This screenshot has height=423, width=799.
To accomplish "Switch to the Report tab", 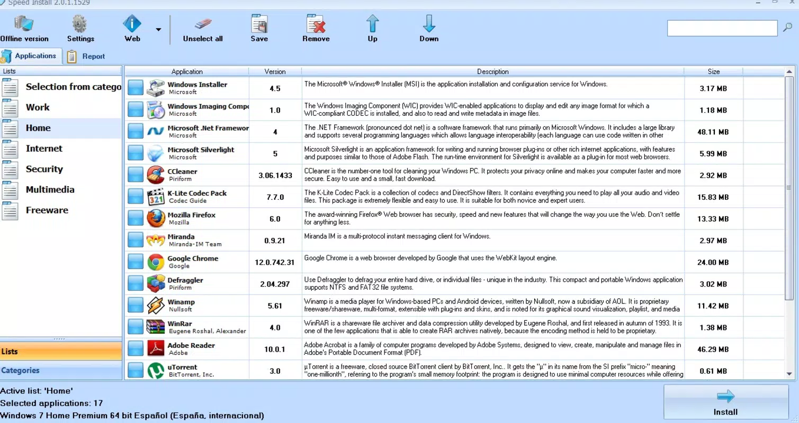I will pos(86,56).
